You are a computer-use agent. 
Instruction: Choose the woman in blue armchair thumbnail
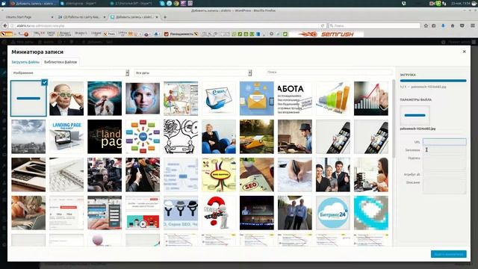pos(219,137)
